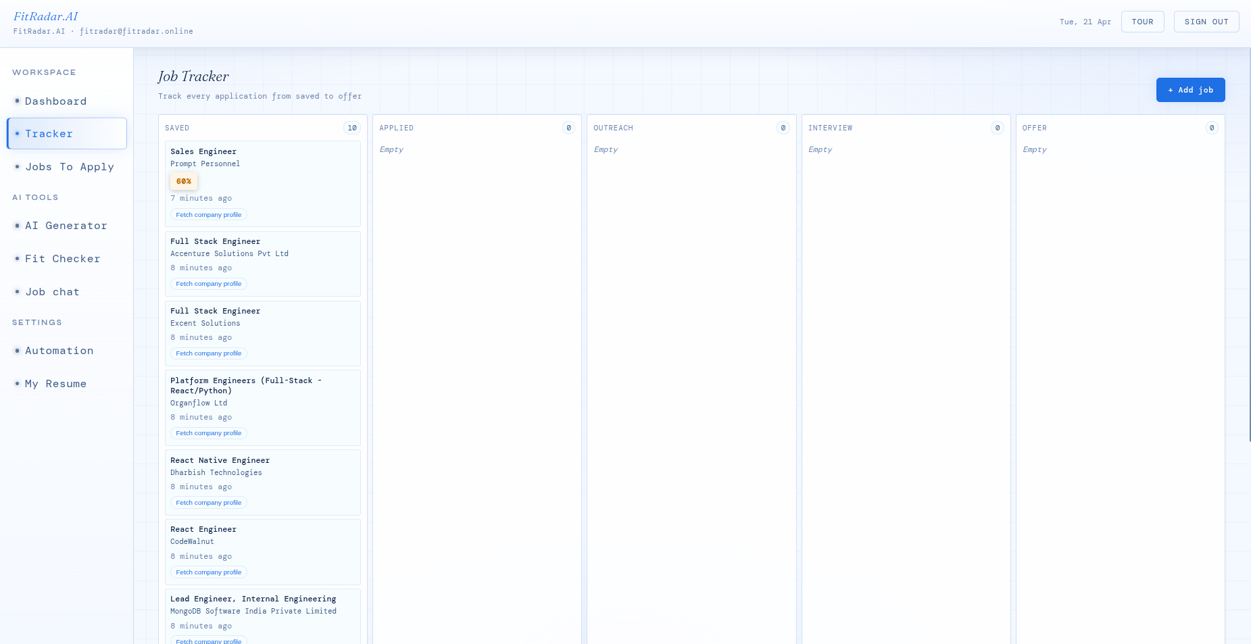This screenshot has height=644, width=1251.
Task: Click the 60% fit score badge
Action: pos(184,181)
